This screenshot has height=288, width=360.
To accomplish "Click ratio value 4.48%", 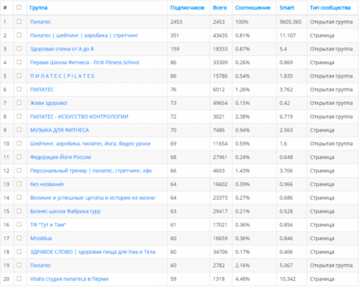I will [242, 279].
